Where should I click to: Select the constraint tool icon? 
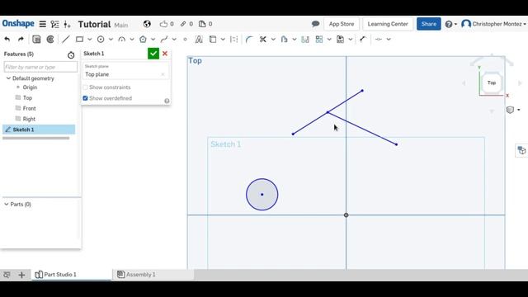coord(379,40)
